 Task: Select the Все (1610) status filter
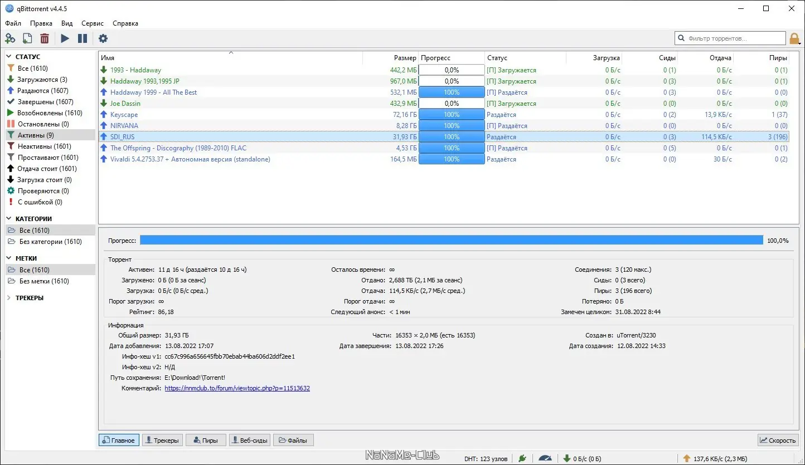coord(50,68)
